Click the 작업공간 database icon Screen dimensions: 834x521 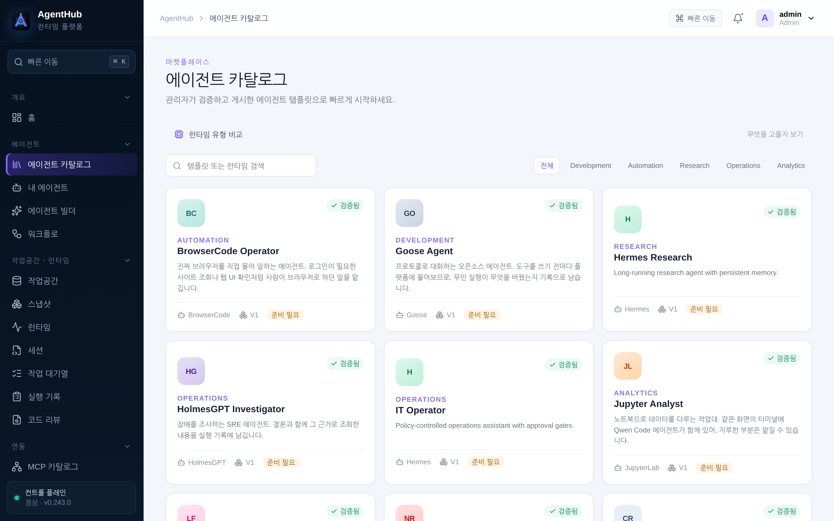click(x=17, y=281)
